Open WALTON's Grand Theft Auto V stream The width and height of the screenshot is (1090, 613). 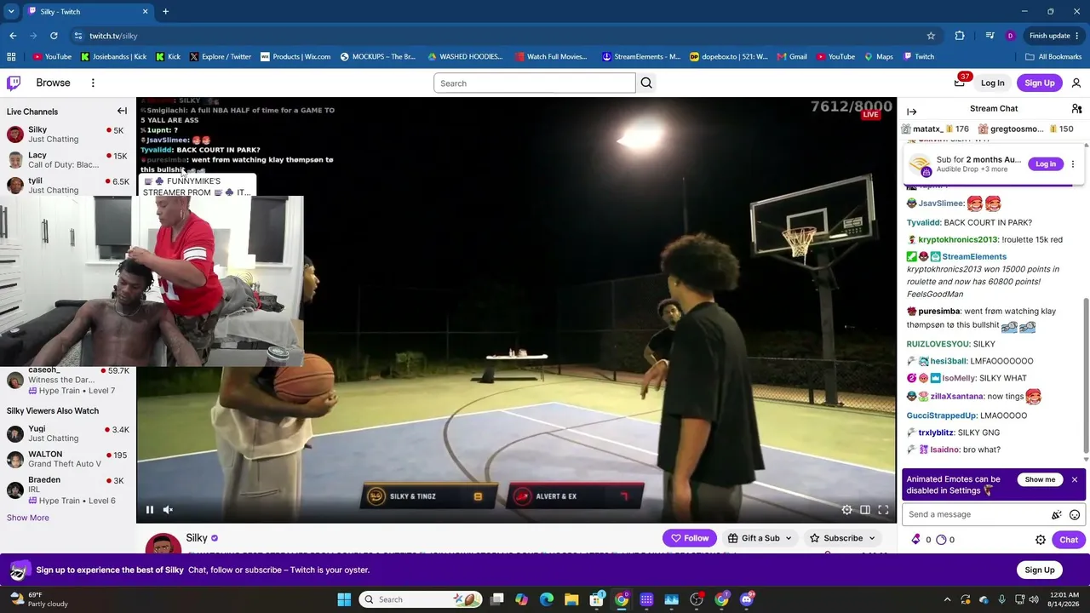68,459
